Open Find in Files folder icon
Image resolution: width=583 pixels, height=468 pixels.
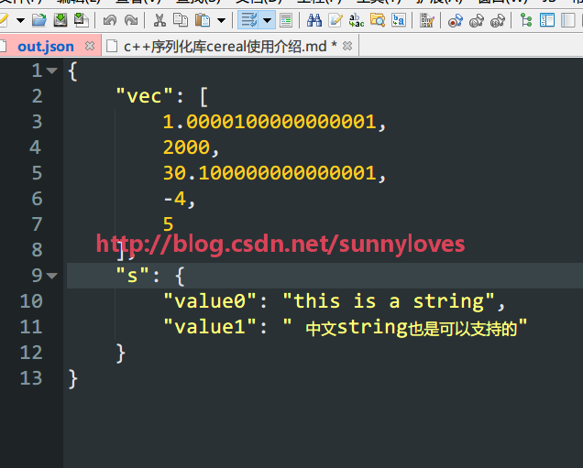pyautogui.click(x=378, y=20)
